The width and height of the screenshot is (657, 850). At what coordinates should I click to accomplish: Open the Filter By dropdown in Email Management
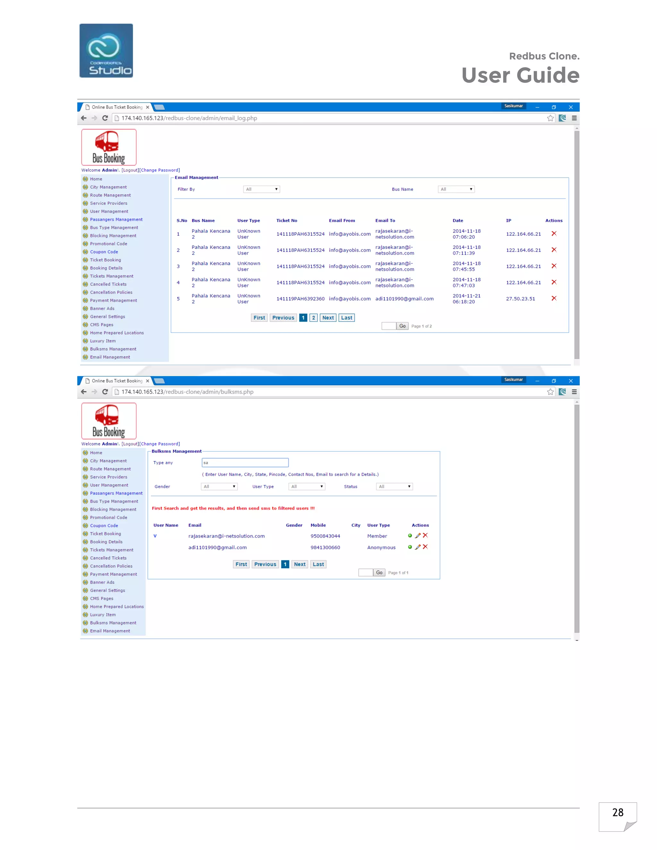(261, 189)
